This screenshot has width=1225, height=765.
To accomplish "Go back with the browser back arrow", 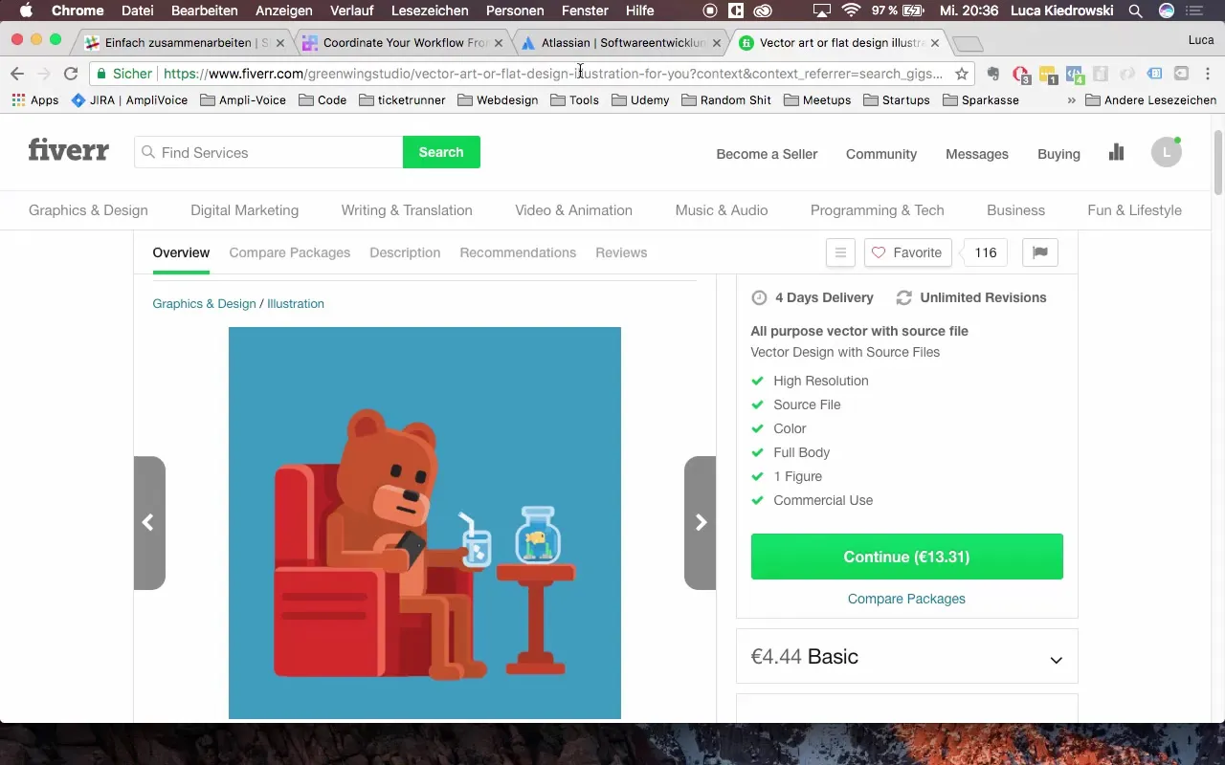I will (17, 74).
